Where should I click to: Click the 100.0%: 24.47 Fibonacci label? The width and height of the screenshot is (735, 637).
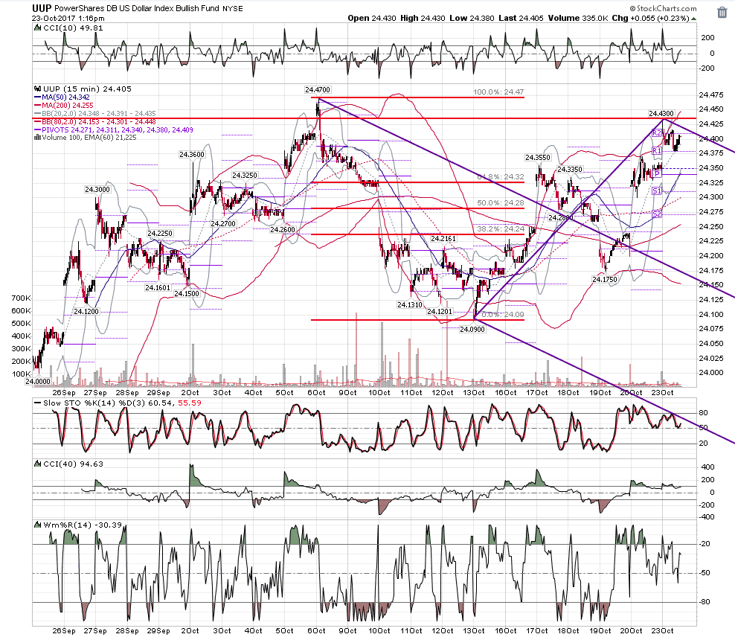click(498, 92)
